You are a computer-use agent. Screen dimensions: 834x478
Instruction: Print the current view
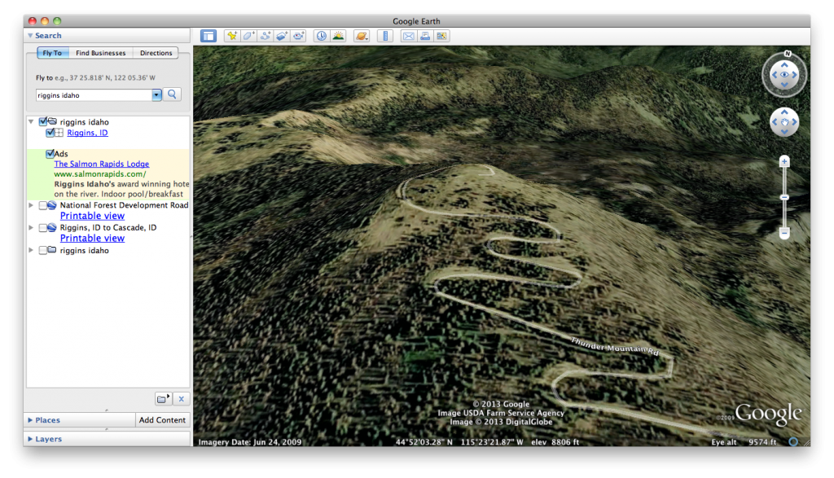pos(425,36)
